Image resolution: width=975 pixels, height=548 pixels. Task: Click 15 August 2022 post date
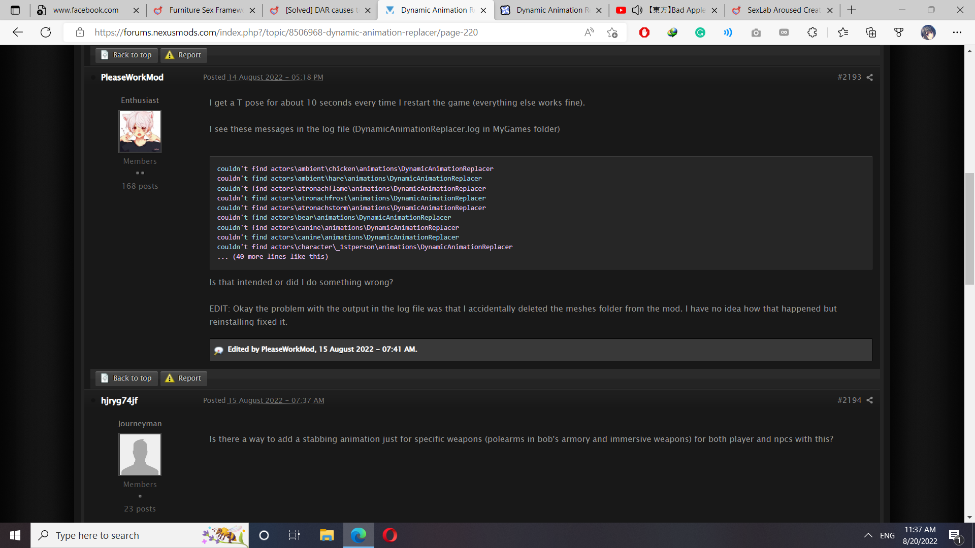pyautogui.click(x=276, y=400)
